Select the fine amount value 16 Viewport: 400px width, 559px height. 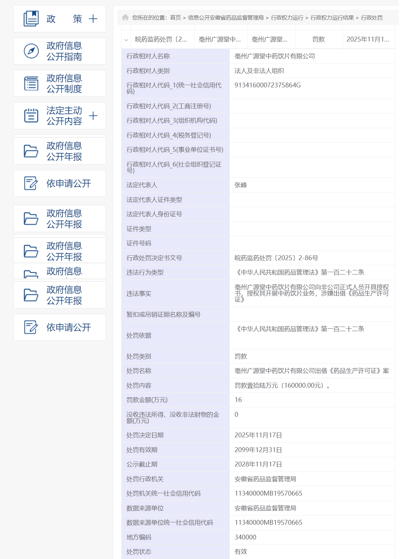pyautogui.click(x=238, y=400)
